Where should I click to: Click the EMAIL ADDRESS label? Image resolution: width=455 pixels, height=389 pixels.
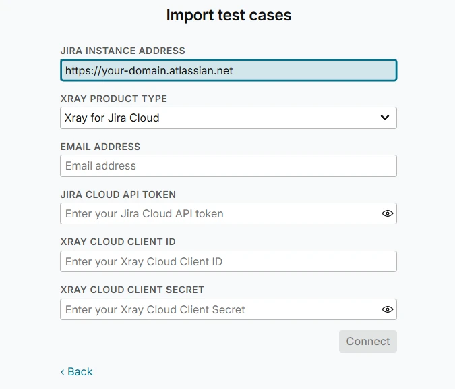pyautogui.click(x=100, y=147)
